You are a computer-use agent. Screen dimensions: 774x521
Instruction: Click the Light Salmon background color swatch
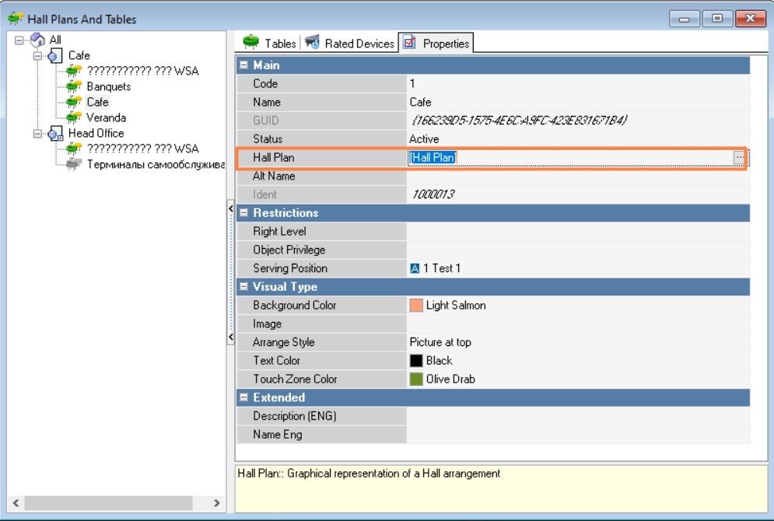click(x=416, y=306)
